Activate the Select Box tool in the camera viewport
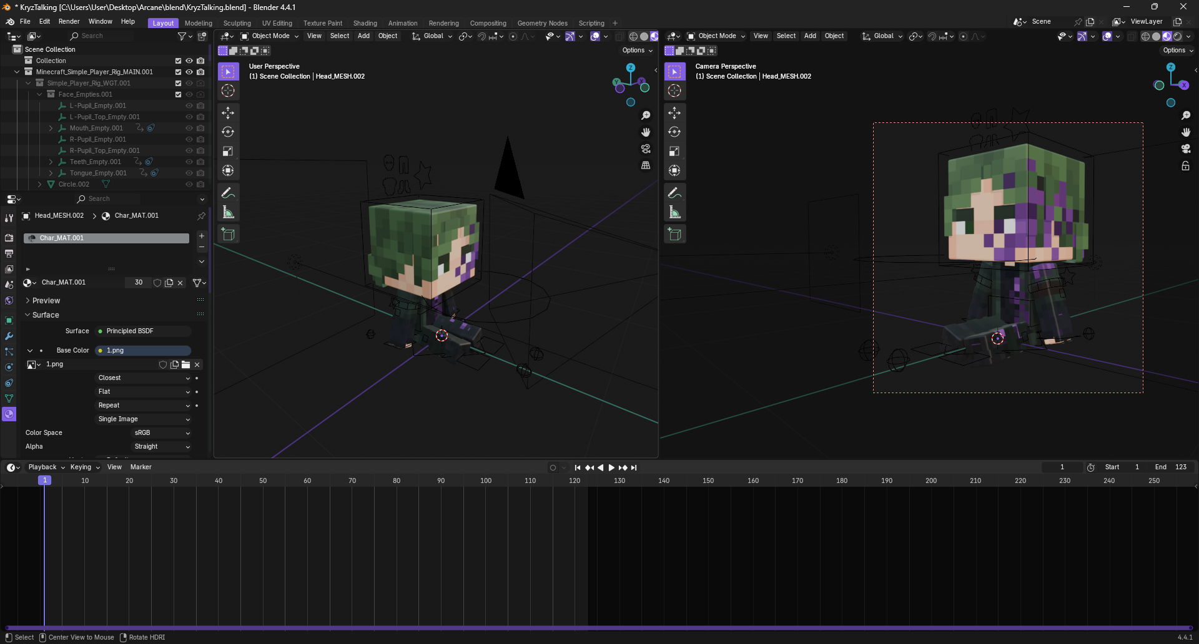 coord(674,72)
